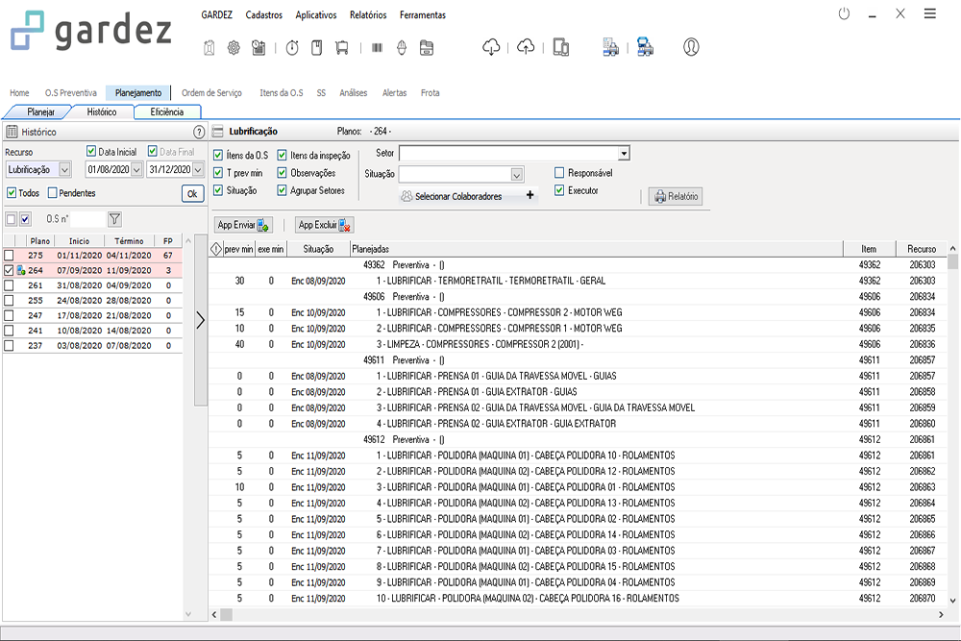The height and width of the screenshot is (641, 961).
Task: Open the start date 01/08/2020 picker
Action: (x=136, y=170)
